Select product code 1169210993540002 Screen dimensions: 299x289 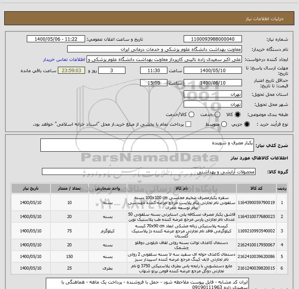pos(256,231)
